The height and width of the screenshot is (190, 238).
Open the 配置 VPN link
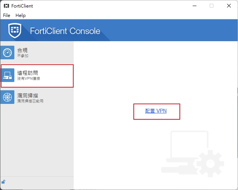click(x=156, y=111)
